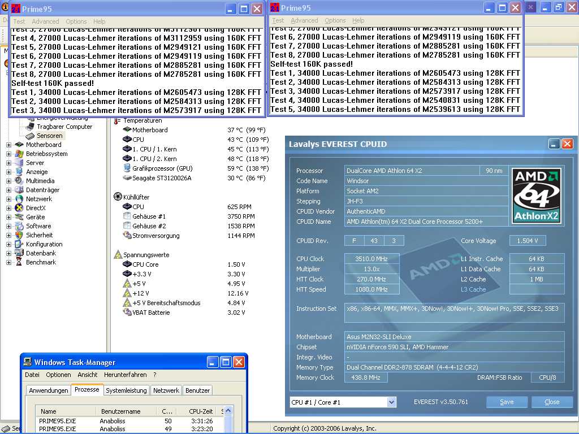Click the Temperaturen thermometer icon

click(117, 120)
